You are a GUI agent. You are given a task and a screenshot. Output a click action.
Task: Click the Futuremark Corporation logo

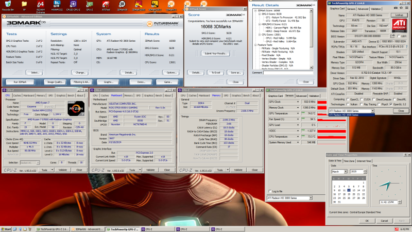(163, 24)
